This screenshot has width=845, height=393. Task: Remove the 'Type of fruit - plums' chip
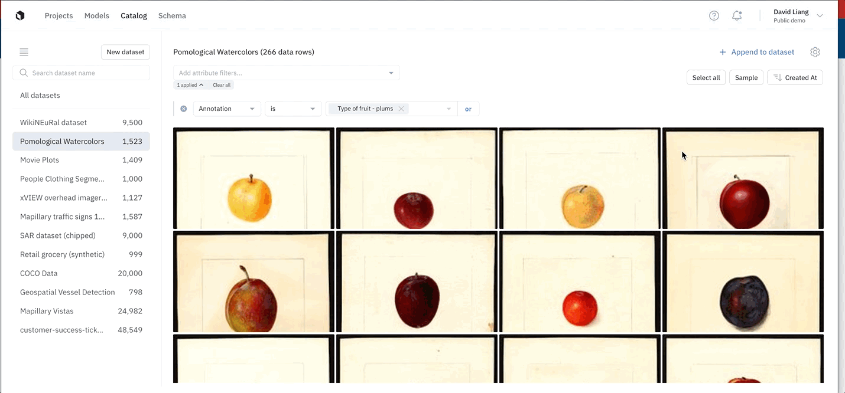point(401,109)
